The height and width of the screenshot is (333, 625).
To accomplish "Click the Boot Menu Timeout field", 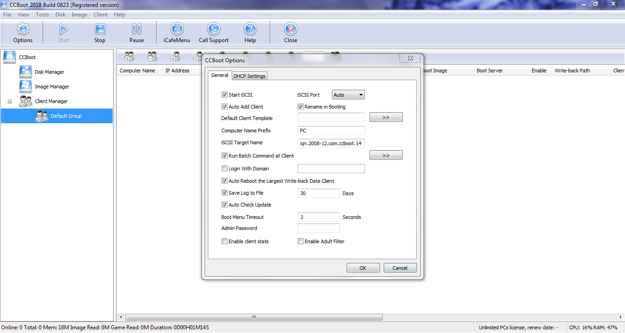I will coord(319,217).
